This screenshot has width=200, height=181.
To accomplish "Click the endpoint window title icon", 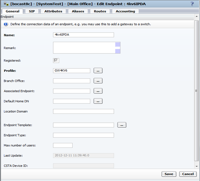I will tap(6, 4).
